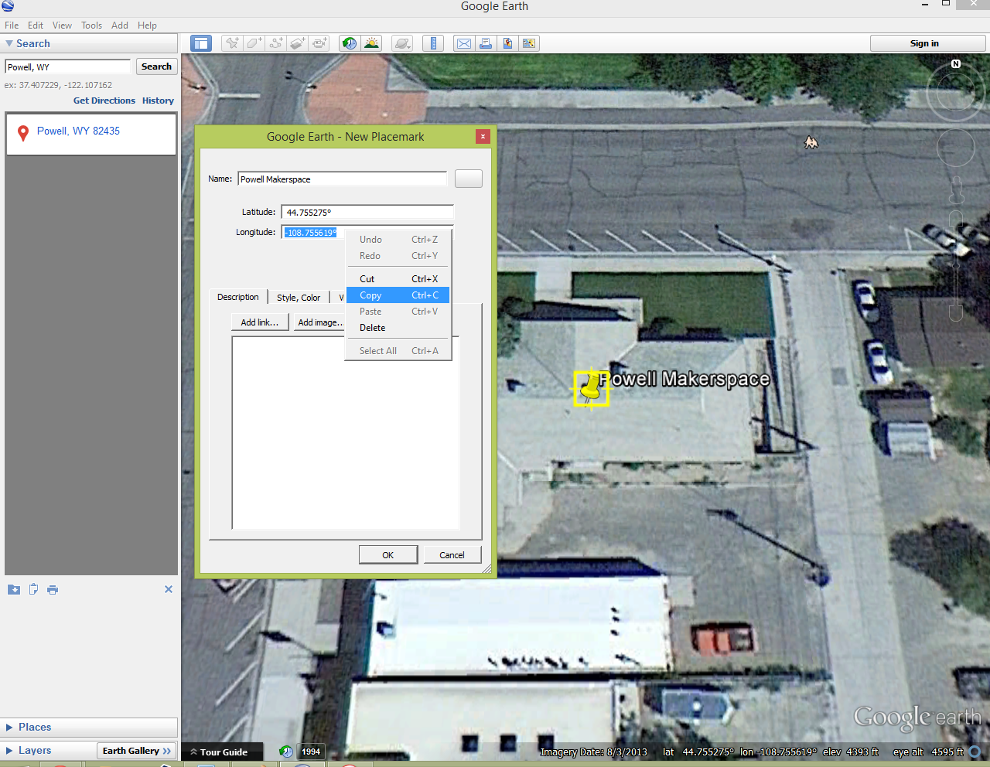
Task: Click the Search button
Action: point(157,66)
